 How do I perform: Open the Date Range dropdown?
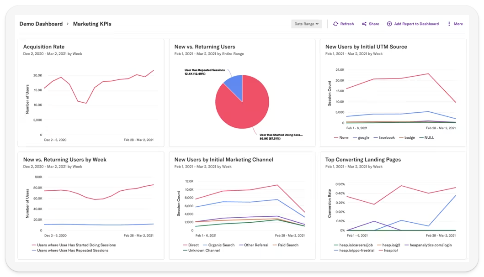pyautogui.click(x=306, y=24)
